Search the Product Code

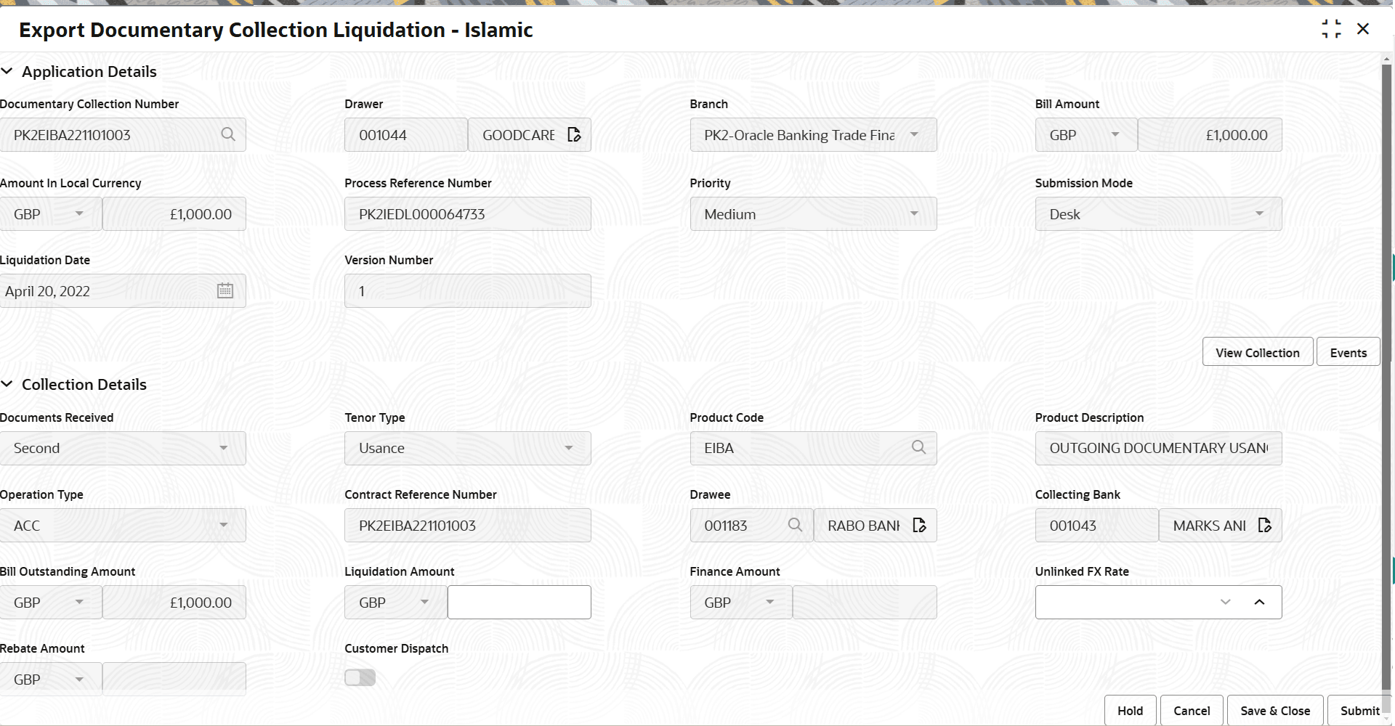[918, 448]
